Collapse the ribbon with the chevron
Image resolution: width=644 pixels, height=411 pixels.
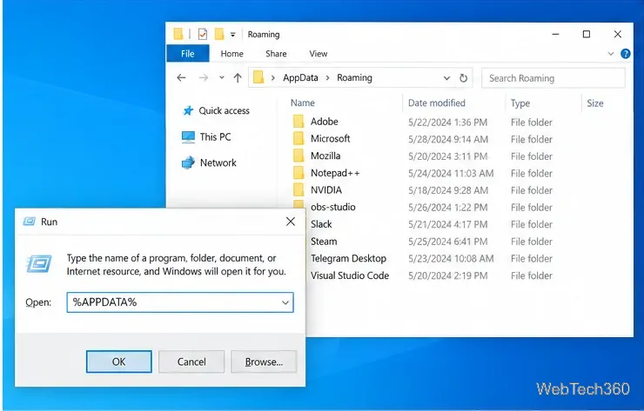(x=611, y=54)
